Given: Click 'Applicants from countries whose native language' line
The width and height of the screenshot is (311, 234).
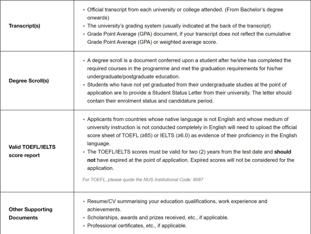Looking at the screenshot, I should (188, 119).
